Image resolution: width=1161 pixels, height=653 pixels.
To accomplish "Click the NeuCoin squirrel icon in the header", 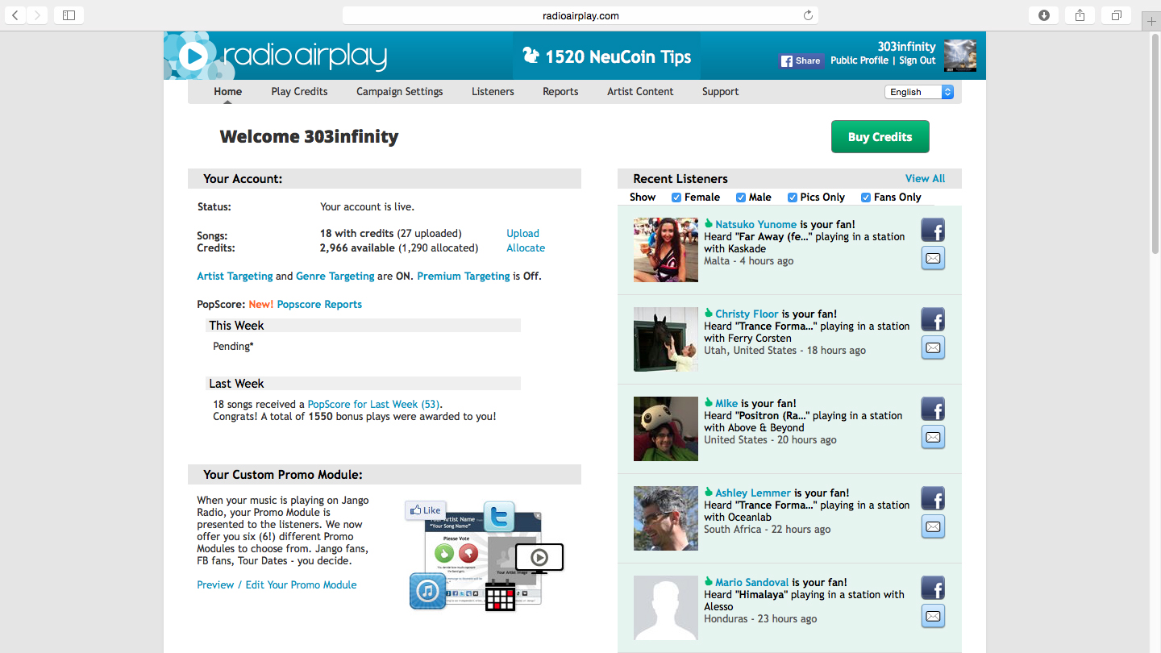I will tap(531, 56).
